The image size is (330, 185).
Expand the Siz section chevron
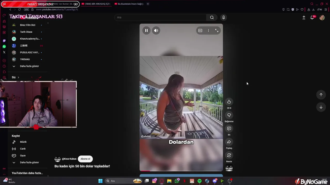18,77
